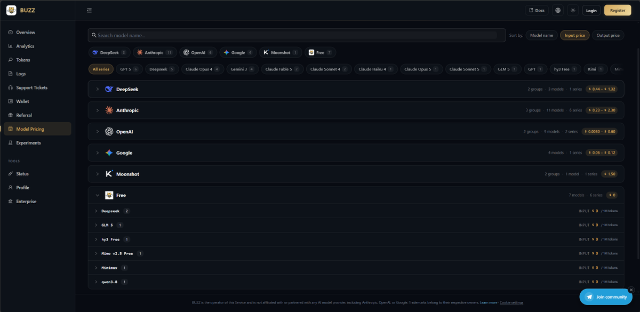Toggle the Anthropic provider filter chip
Screen dimensions: 640x312
(x=155, y=52)
